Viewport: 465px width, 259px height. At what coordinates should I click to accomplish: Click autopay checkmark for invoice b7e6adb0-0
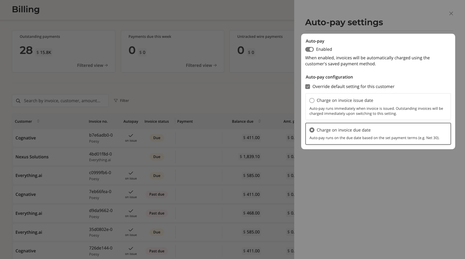pyautogui.click(x=131, y=136)
